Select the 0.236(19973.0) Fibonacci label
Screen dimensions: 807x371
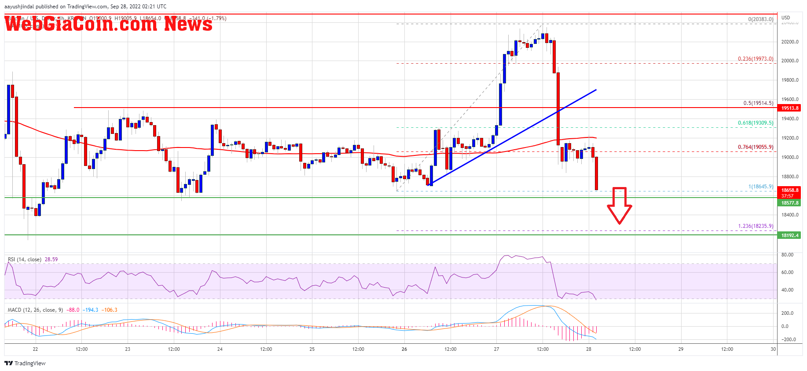pos(756,59)
